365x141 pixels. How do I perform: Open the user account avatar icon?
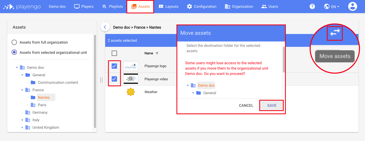point(353,6)
